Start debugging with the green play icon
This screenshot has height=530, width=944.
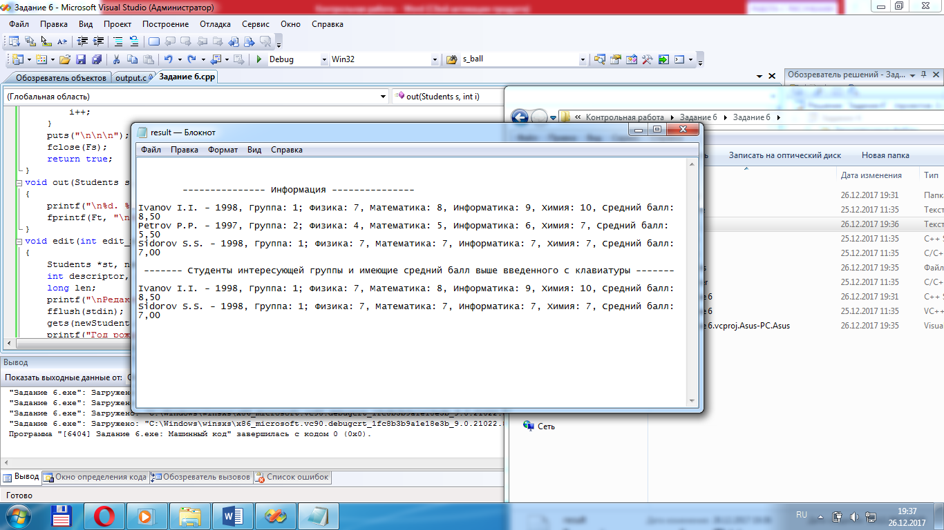258,59
